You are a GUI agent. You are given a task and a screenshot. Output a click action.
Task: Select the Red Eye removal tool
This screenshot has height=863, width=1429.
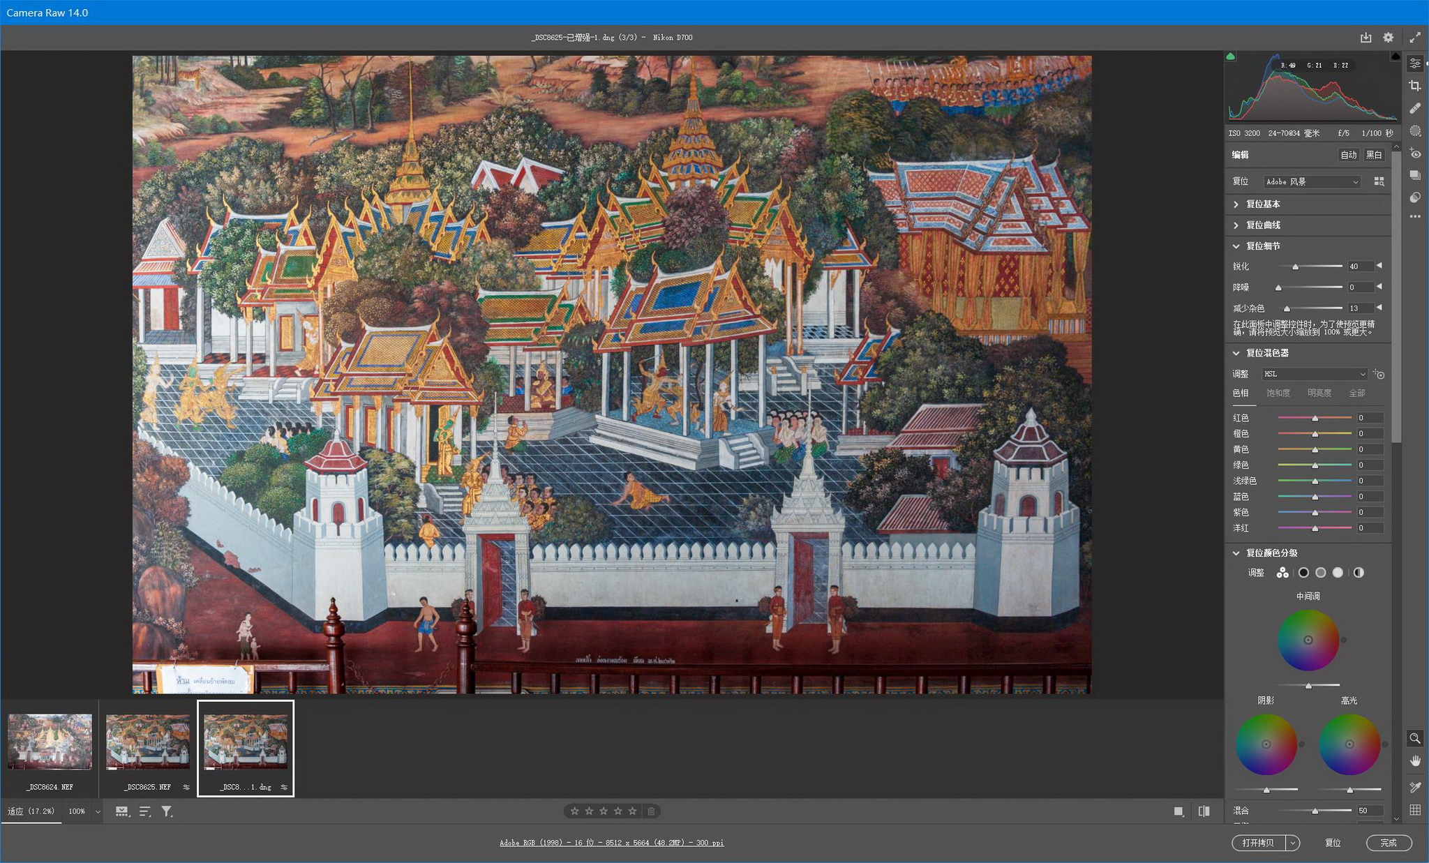1414,153
